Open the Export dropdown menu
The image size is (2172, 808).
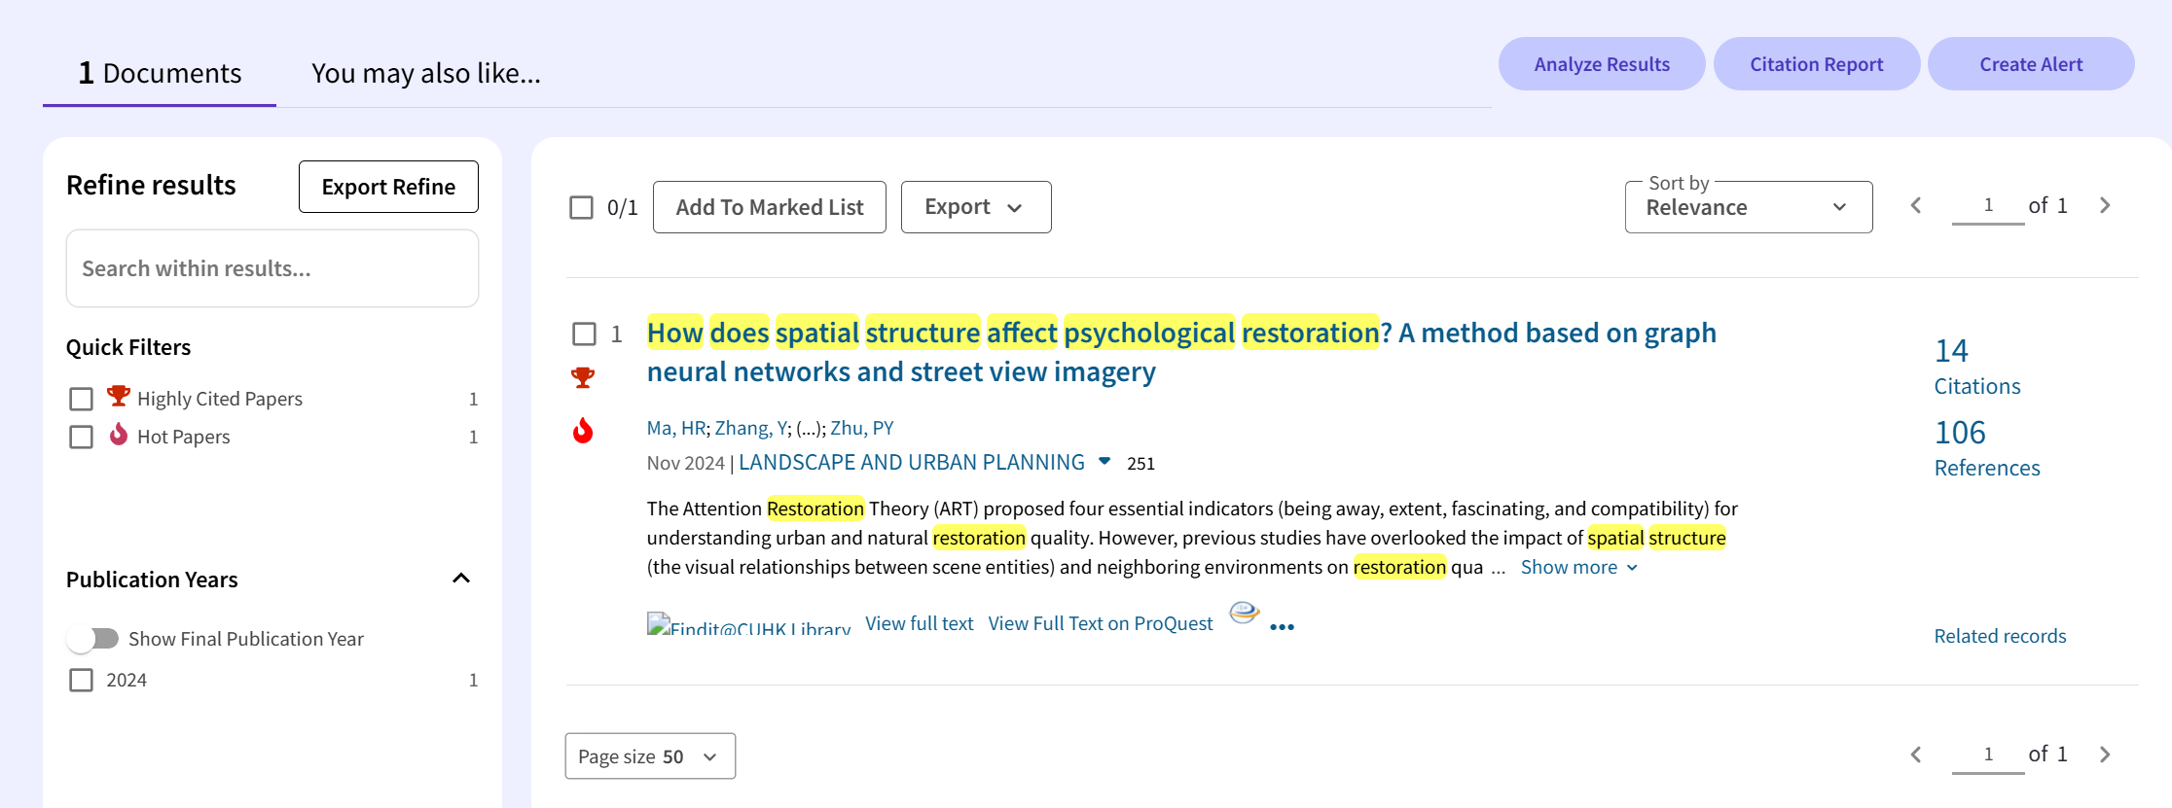[x=975, y=207]
